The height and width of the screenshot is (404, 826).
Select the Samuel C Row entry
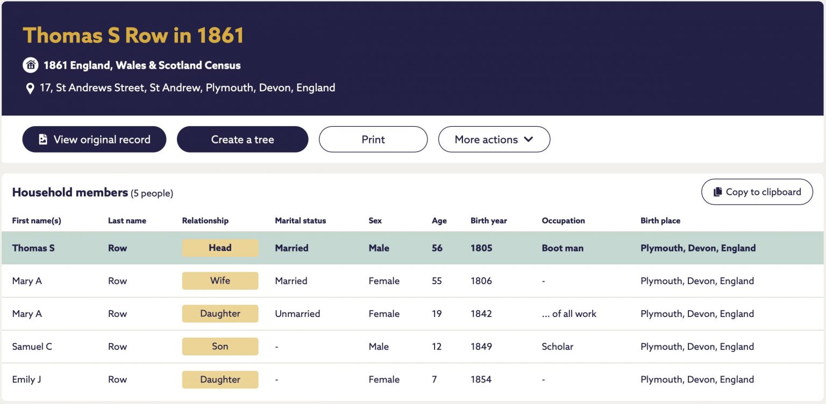412,347
